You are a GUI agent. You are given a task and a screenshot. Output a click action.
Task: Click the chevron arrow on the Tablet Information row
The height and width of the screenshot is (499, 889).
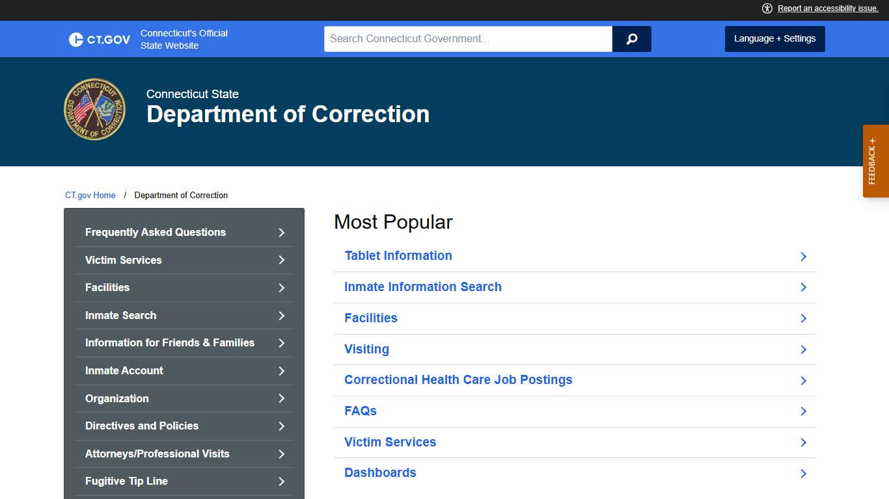click(803, 257)
